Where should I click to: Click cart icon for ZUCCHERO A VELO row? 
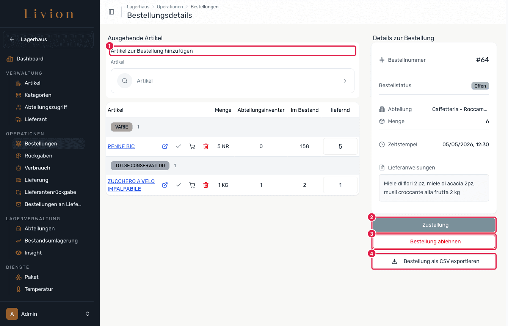coord(192,185)
